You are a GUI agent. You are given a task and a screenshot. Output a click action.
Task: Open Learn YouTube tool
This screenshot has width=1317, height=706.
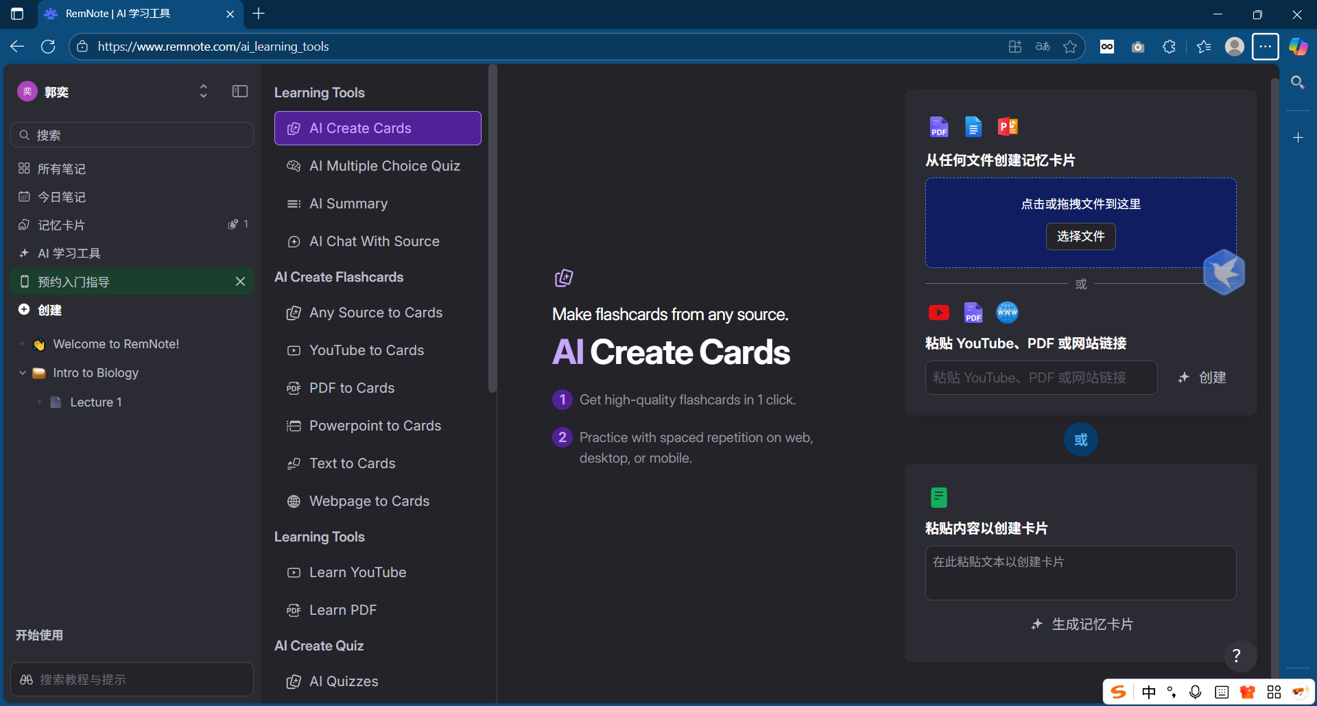(x=377, y=572)
